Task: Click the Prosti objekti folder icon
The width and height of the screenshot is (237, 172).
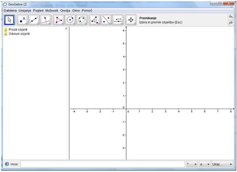Action: pos(6,30)
